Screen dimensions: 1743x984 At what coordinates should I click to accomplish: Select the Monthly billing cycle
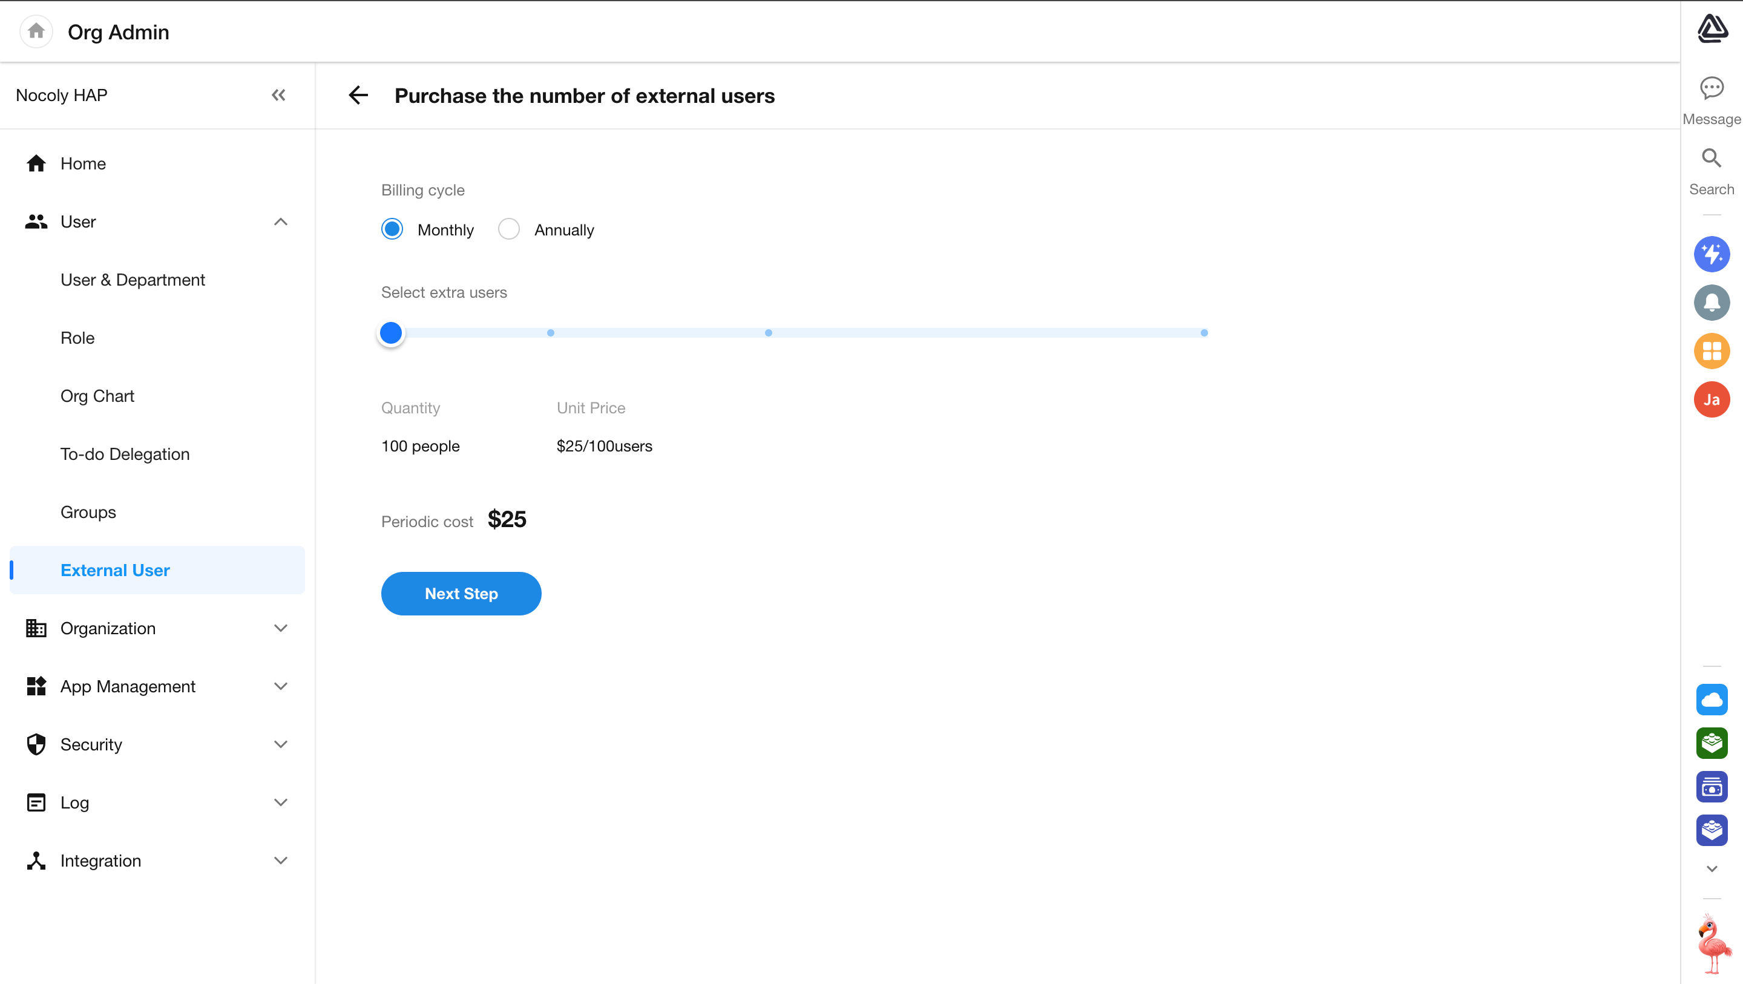pyautogui.click(x=392, y=229)
